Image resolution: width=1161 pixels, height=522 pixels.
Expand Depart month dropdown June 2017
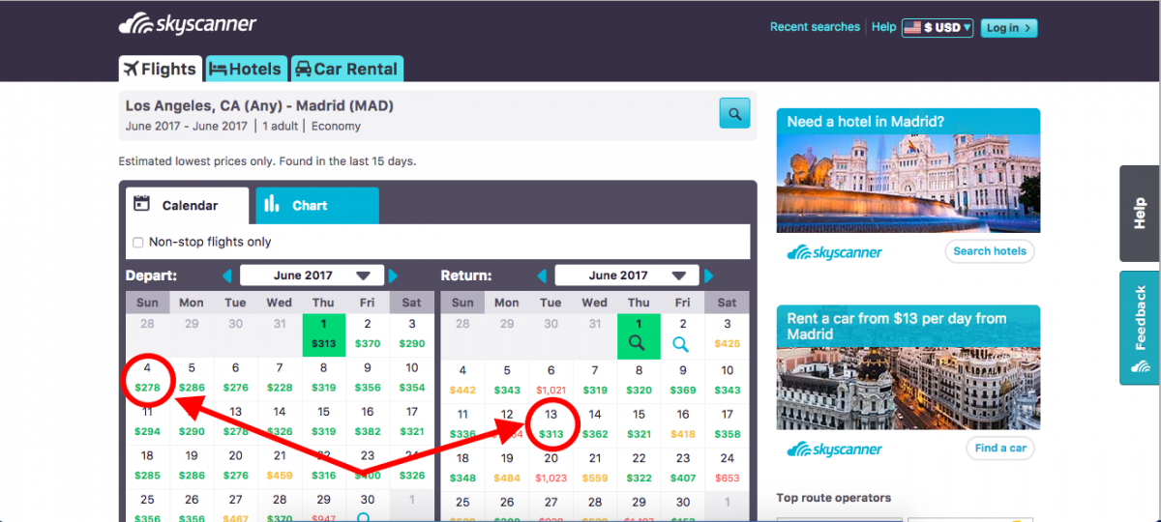click(312, 275)
